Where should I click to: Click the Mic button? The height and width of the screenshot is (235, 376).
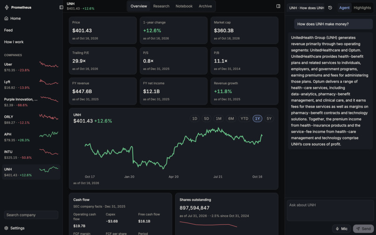click(x=341, y=229)
